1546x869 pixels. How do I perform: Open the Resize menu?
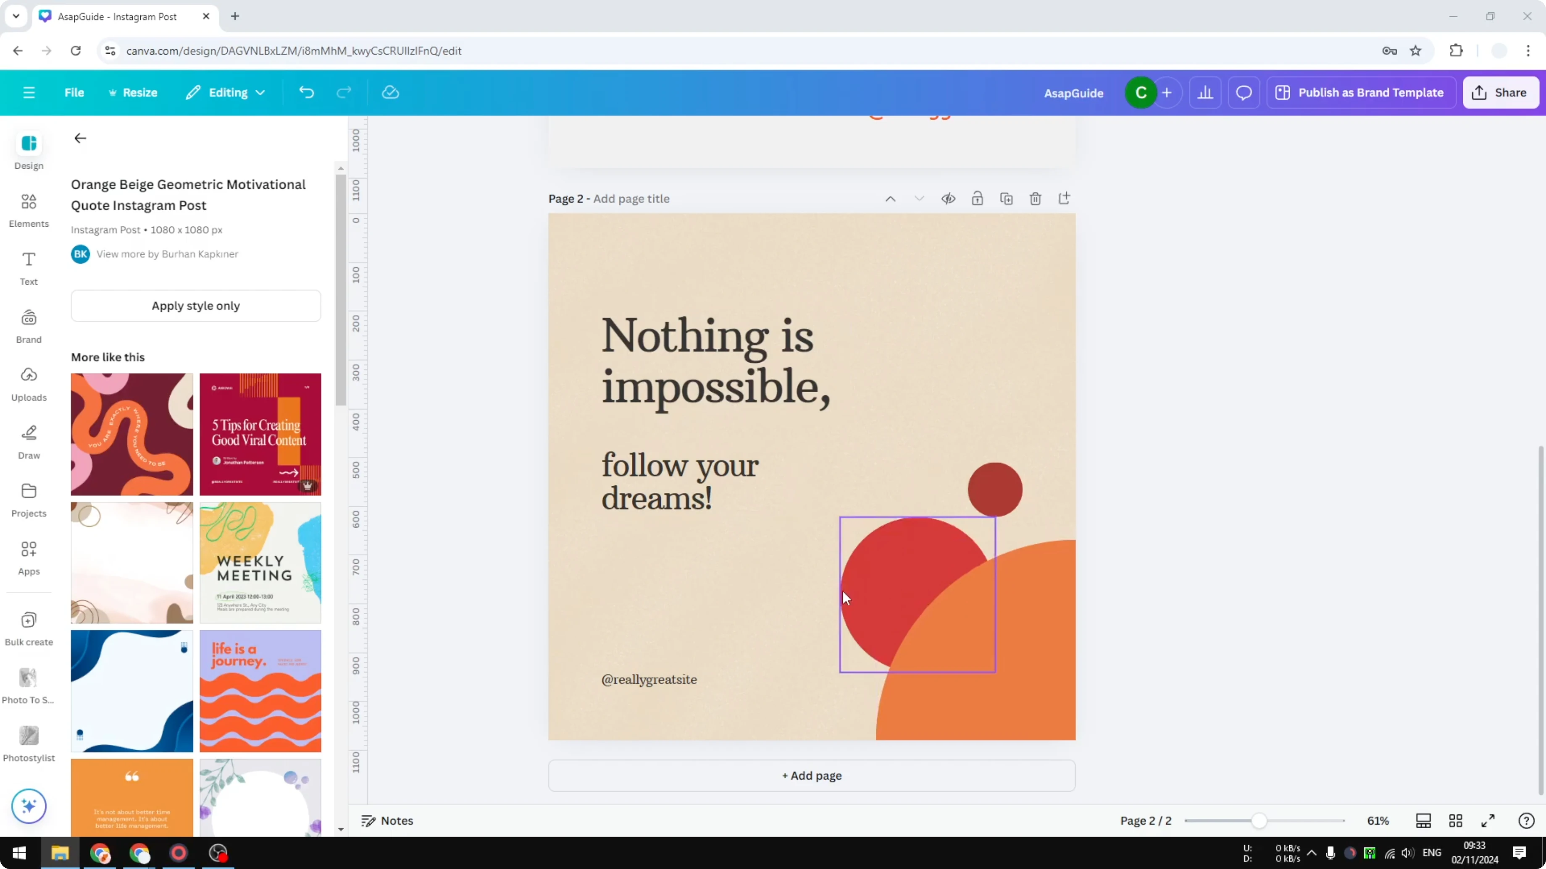(133, 92)
